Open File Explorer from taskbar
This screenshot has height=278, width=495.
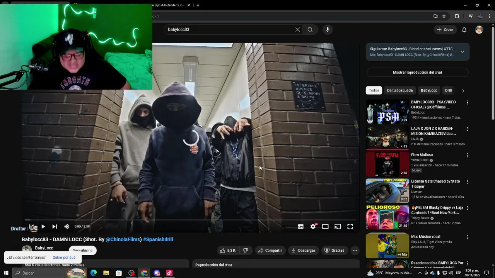click(106, 273)
